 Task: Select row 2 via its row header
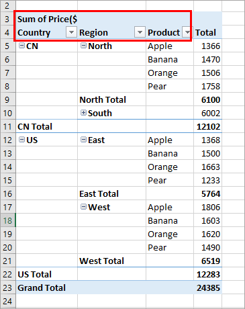click(x=8, y=6)
